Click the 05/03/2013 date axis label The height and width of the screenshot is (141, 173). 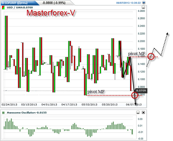point(89,104)
